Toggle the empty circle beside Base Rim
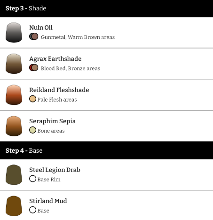 pyautogui.click(x=32, y=179)
